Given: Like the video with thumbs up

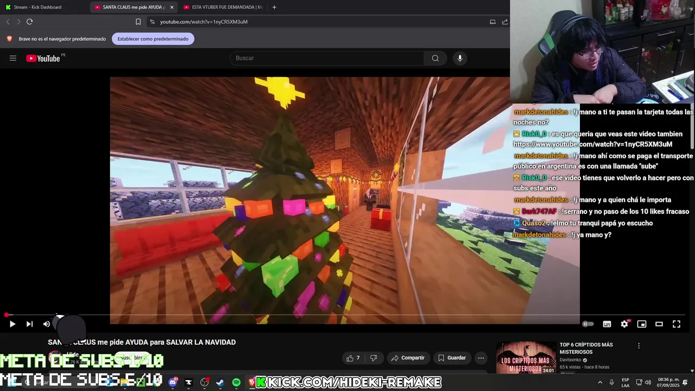Looking at the screenshot, I should (352, 358).
